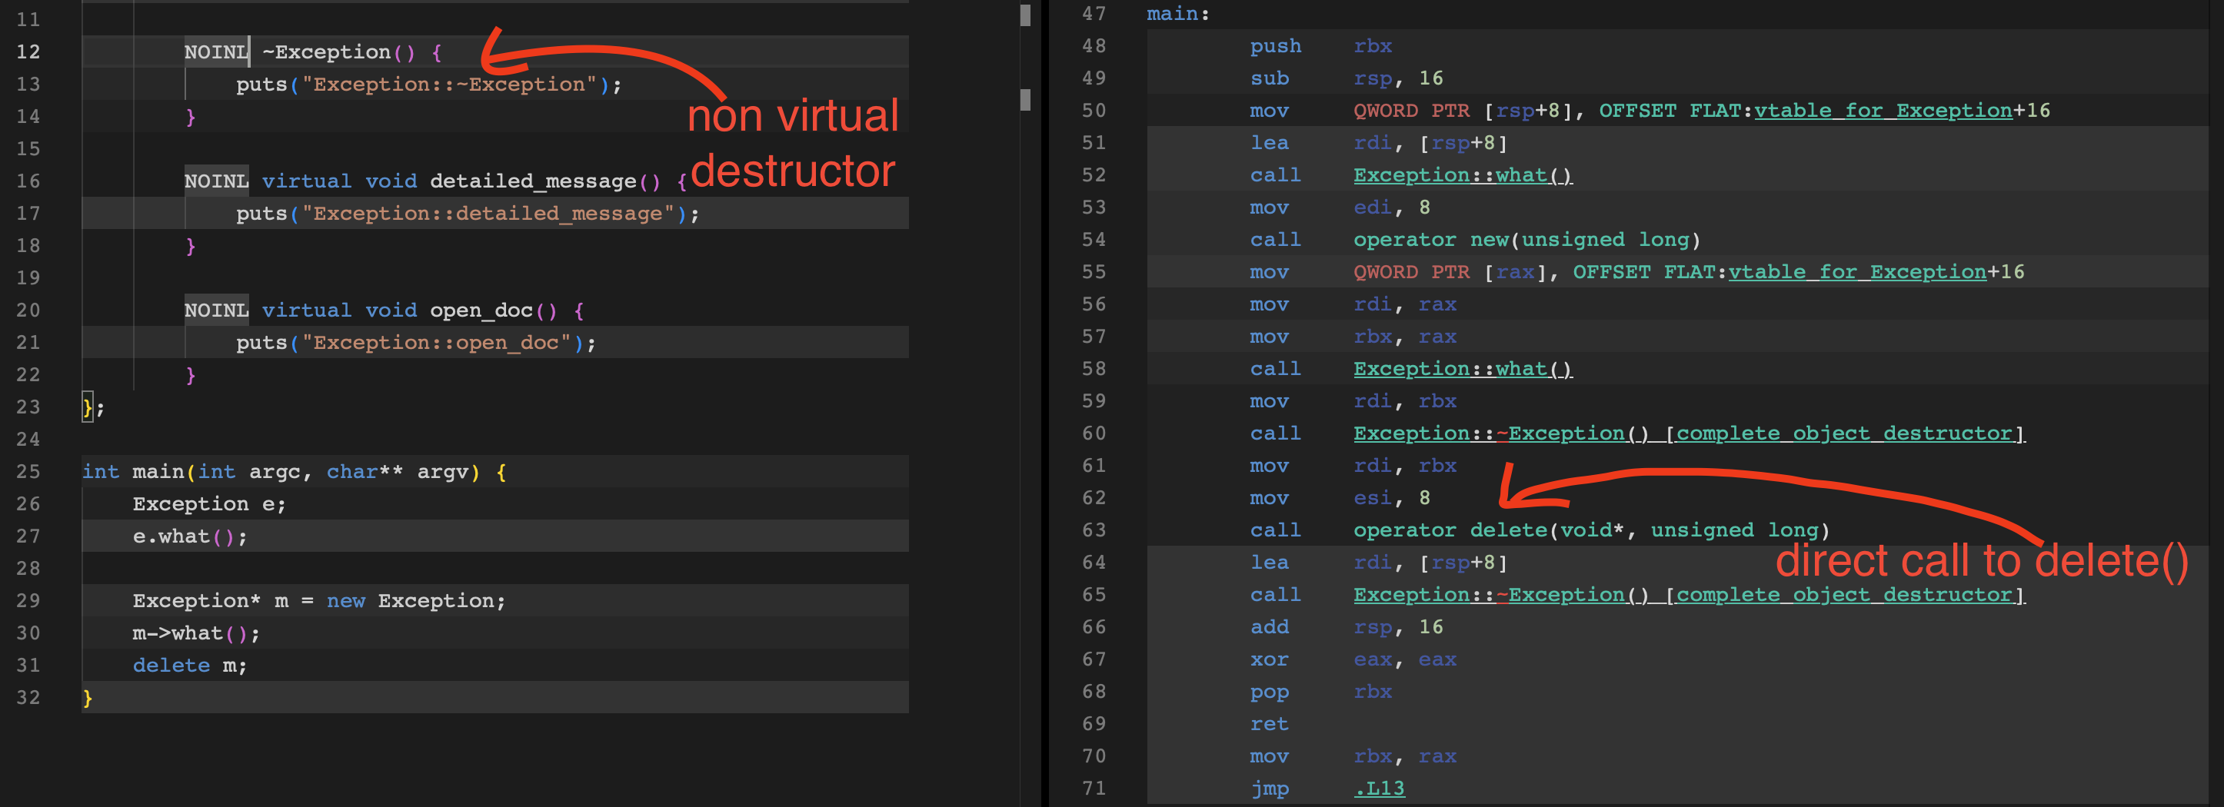
Task: Click the vtable for Exception link on line 50
Action: point(1883,111)
